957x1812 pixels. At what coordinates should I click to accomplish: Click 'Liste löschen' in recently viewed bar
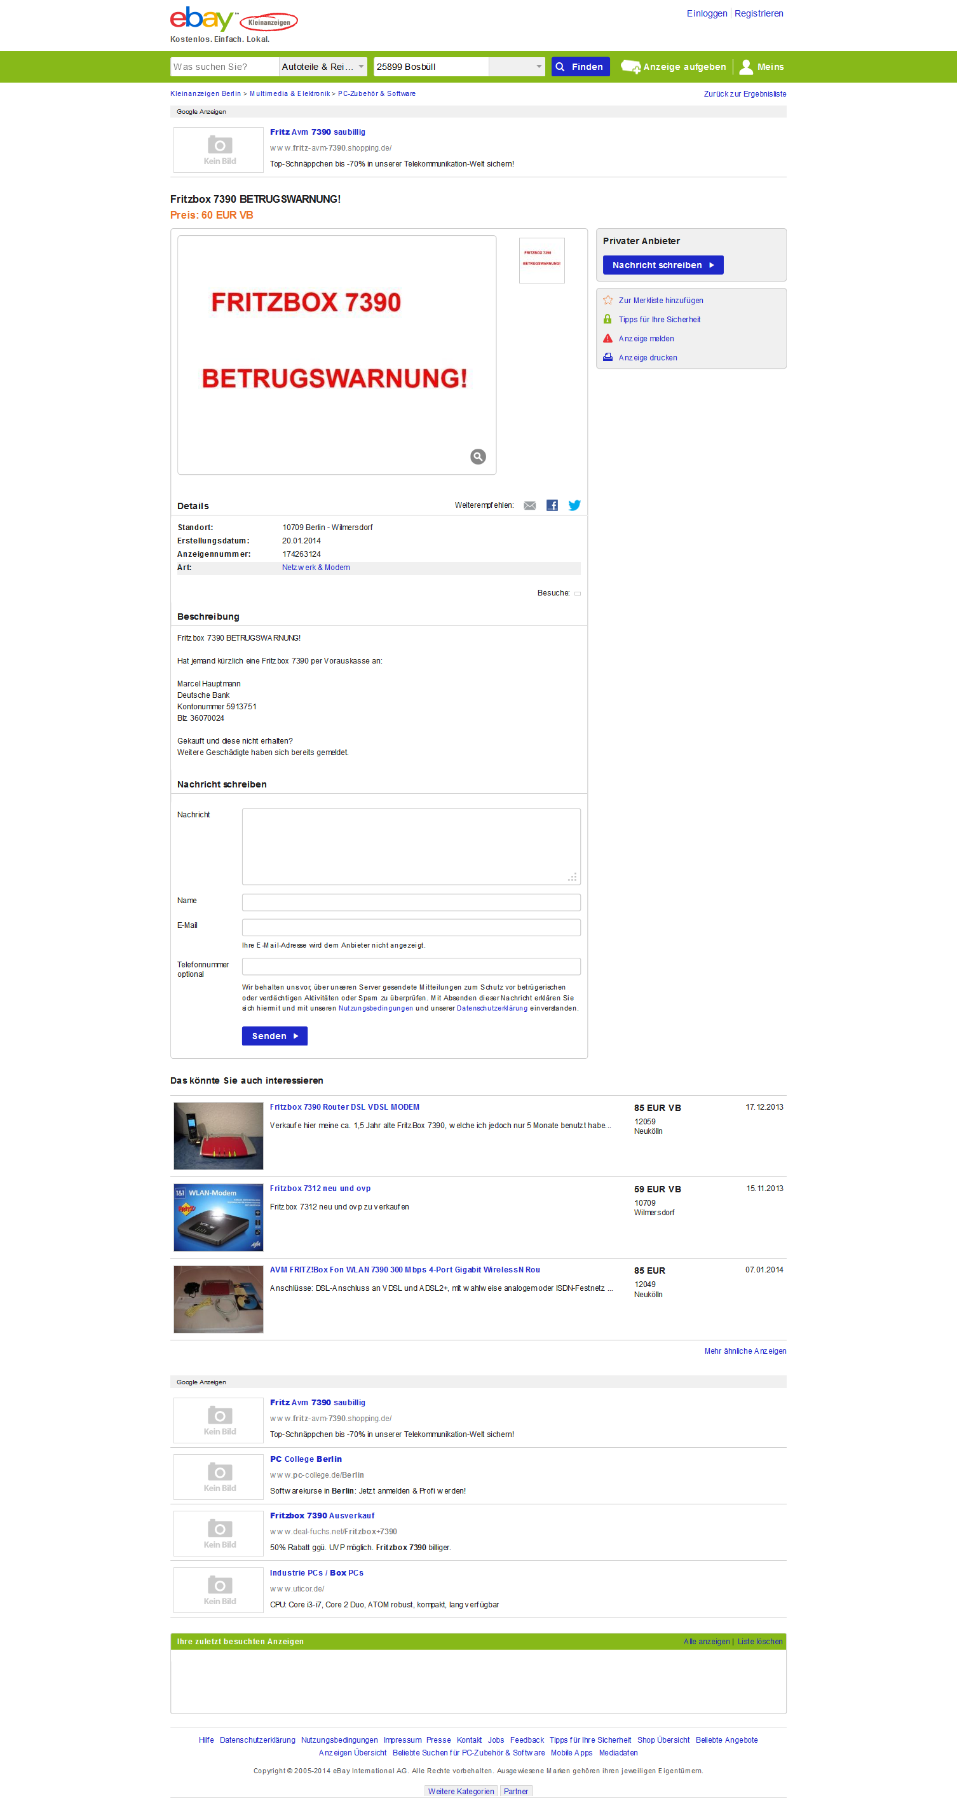coord(760,1642)
